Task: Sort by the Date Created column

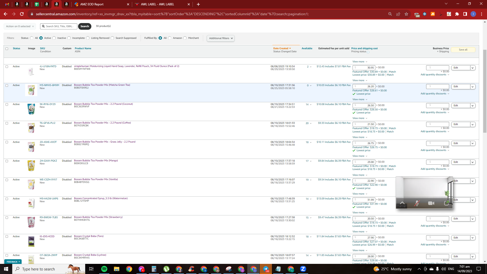Action: [x=282, y=48]
